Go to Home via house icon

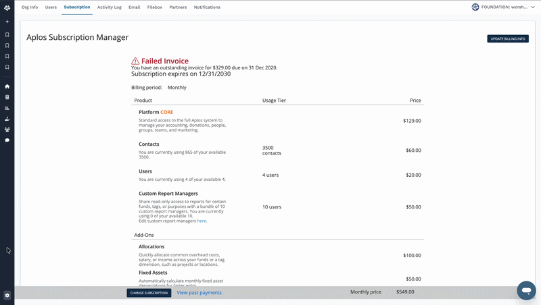click(x=7, y=86)
